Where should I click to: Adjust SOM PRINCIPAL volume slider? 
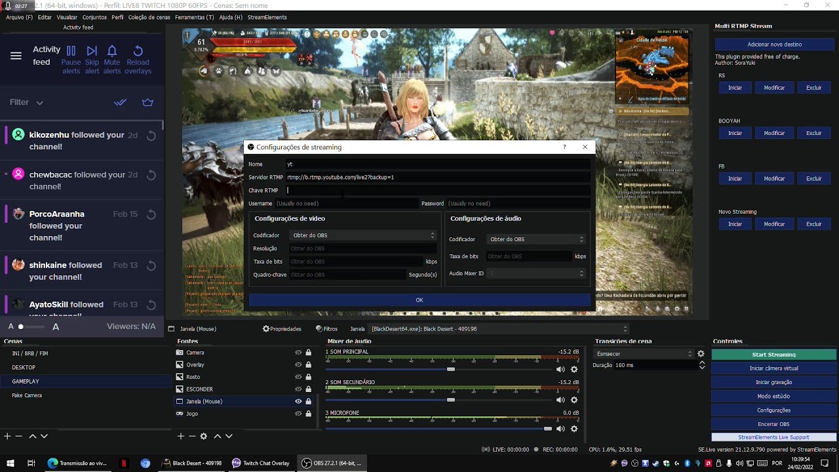click(451, 369)
